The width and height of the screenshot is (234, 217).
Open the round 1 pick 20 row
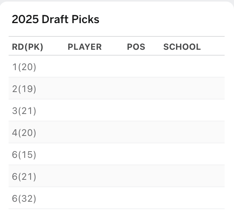[117, 66]
